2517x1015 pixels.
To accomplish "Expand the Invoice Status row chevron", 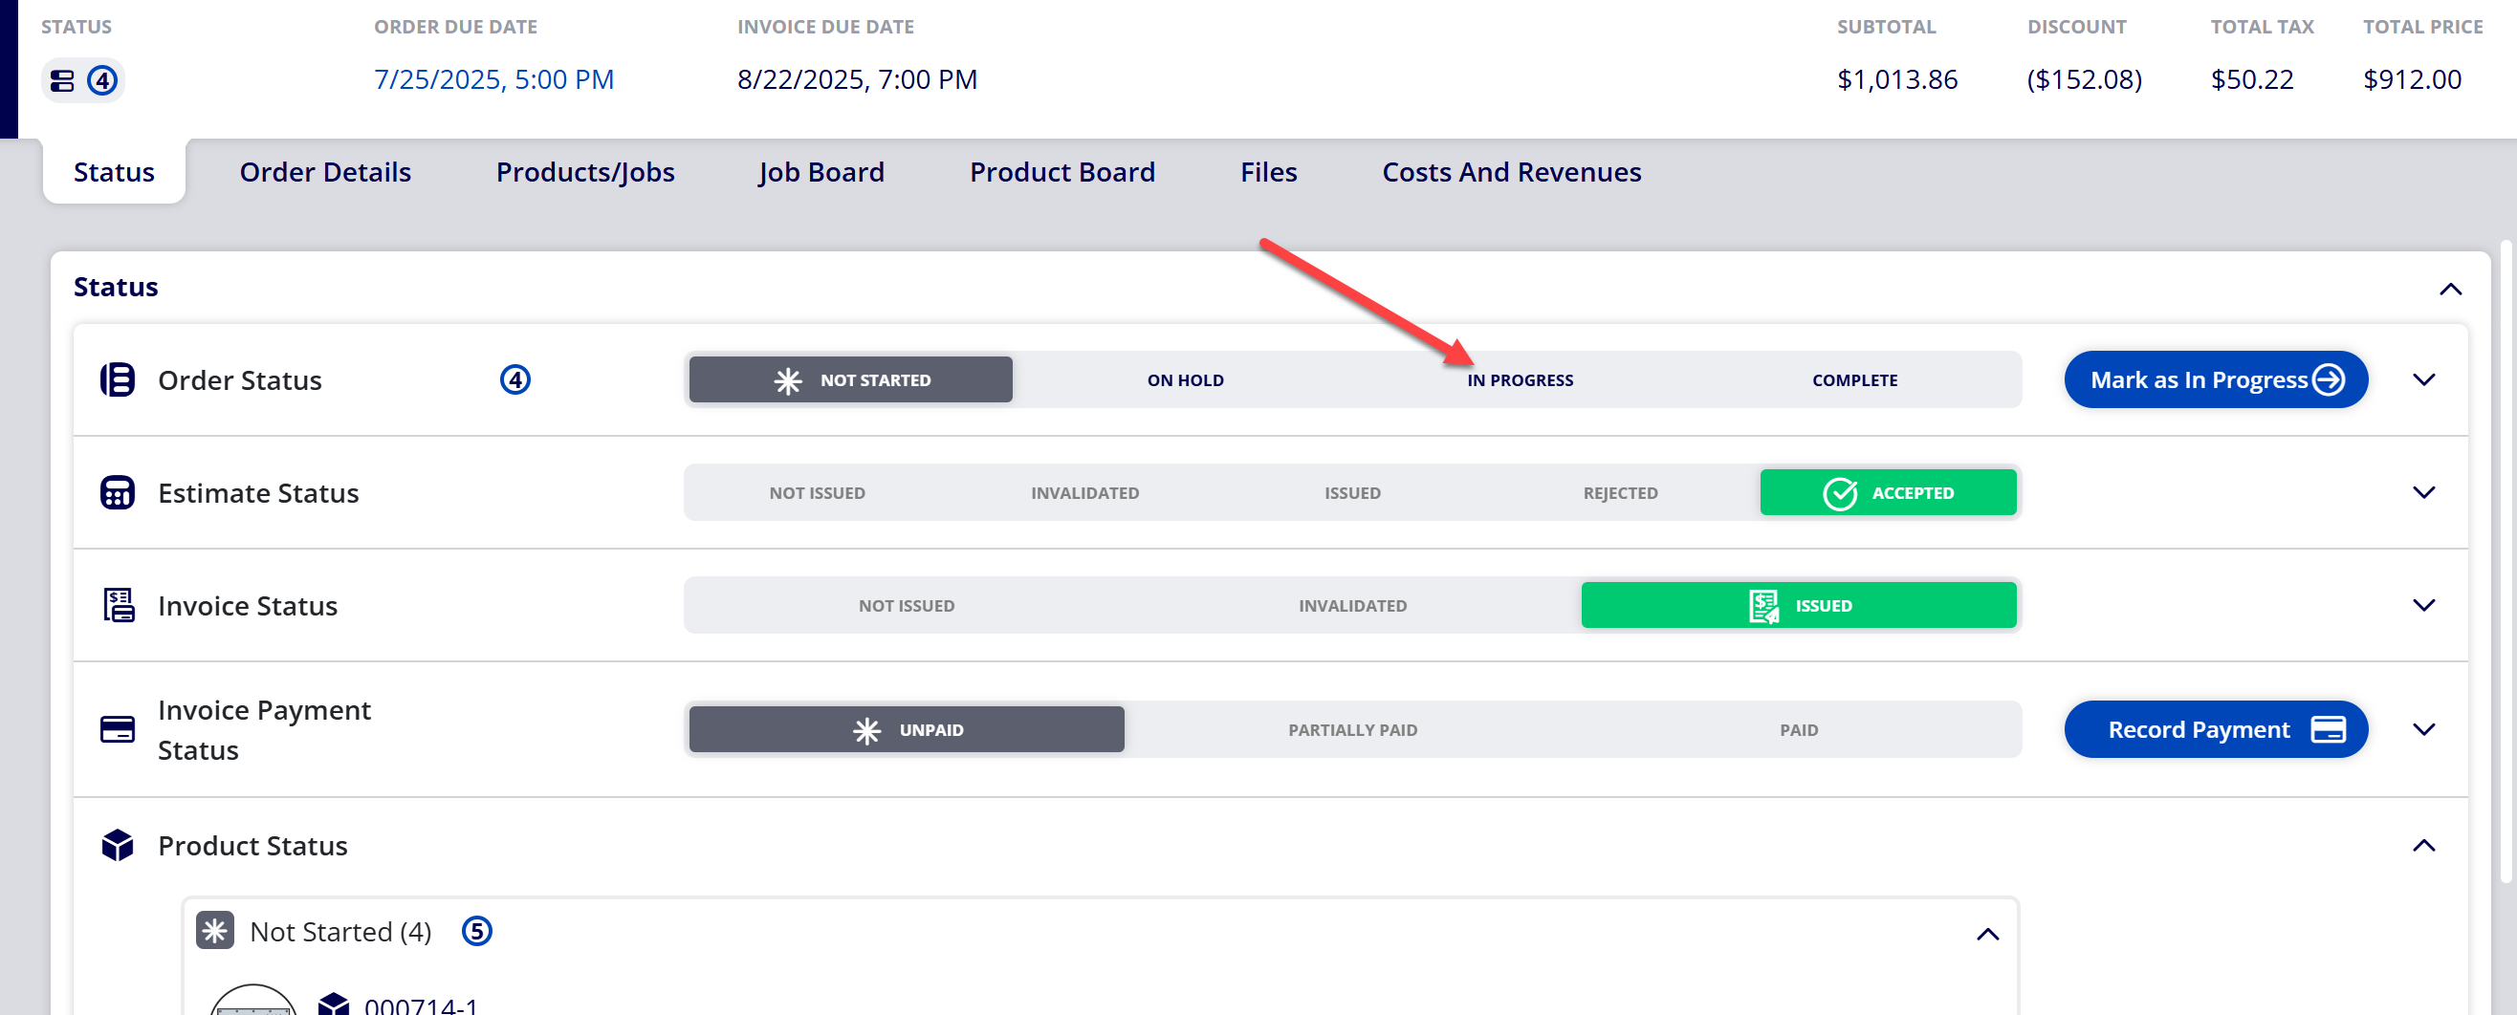I will 2423,605.
